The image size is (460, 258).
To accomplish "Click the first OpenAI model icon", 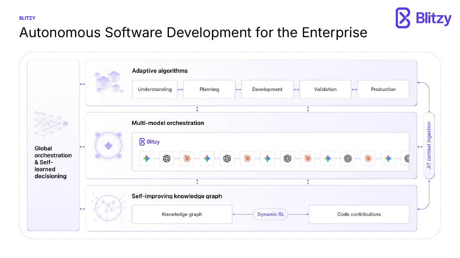I will point(167,159).
